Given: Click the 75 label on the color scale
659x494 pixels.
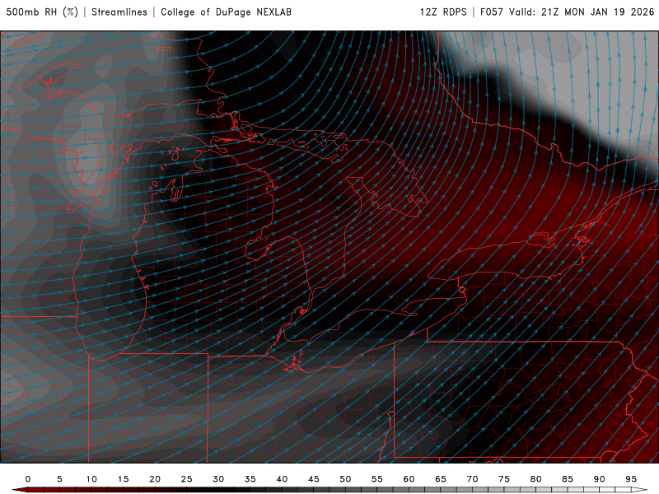Looking at the screenshot, I should 504,479.
